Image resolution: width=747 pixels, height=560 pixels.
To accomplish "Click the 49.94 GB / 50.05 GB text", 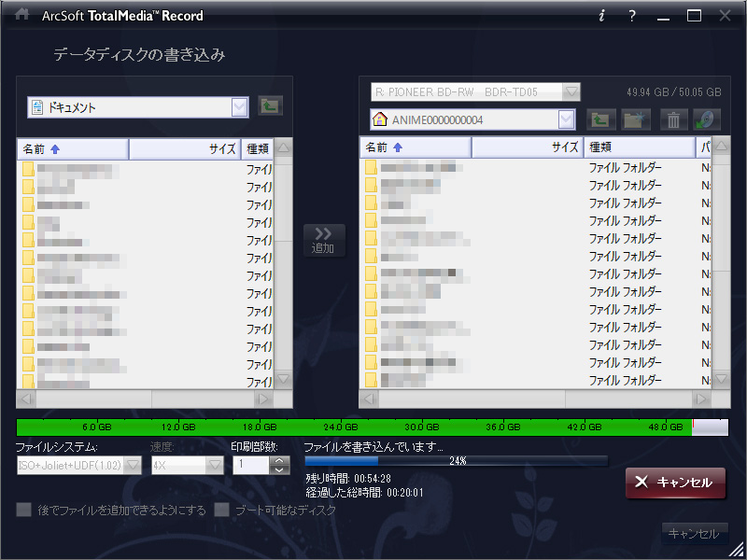I will (x=673, y=91).
